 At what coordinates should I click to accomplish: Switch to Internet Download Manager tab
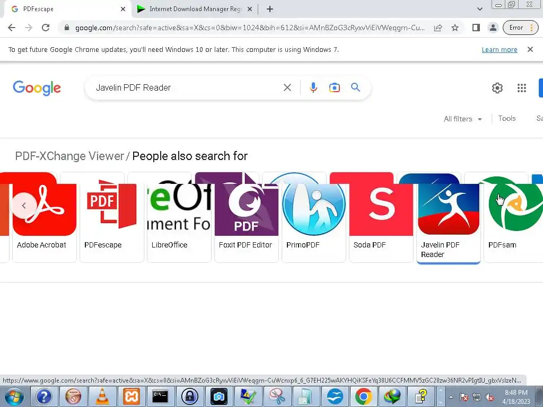click(x=195, y=9)
